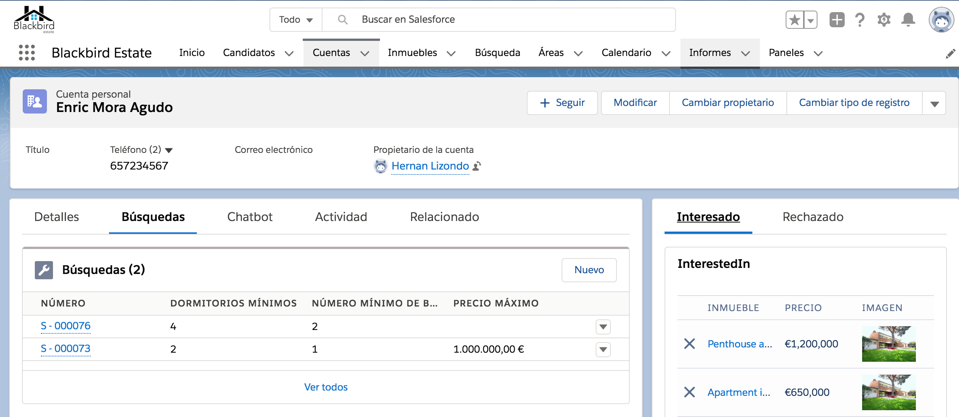Open the Setup gear icon
Screen dimensions: 959x417
884,20
